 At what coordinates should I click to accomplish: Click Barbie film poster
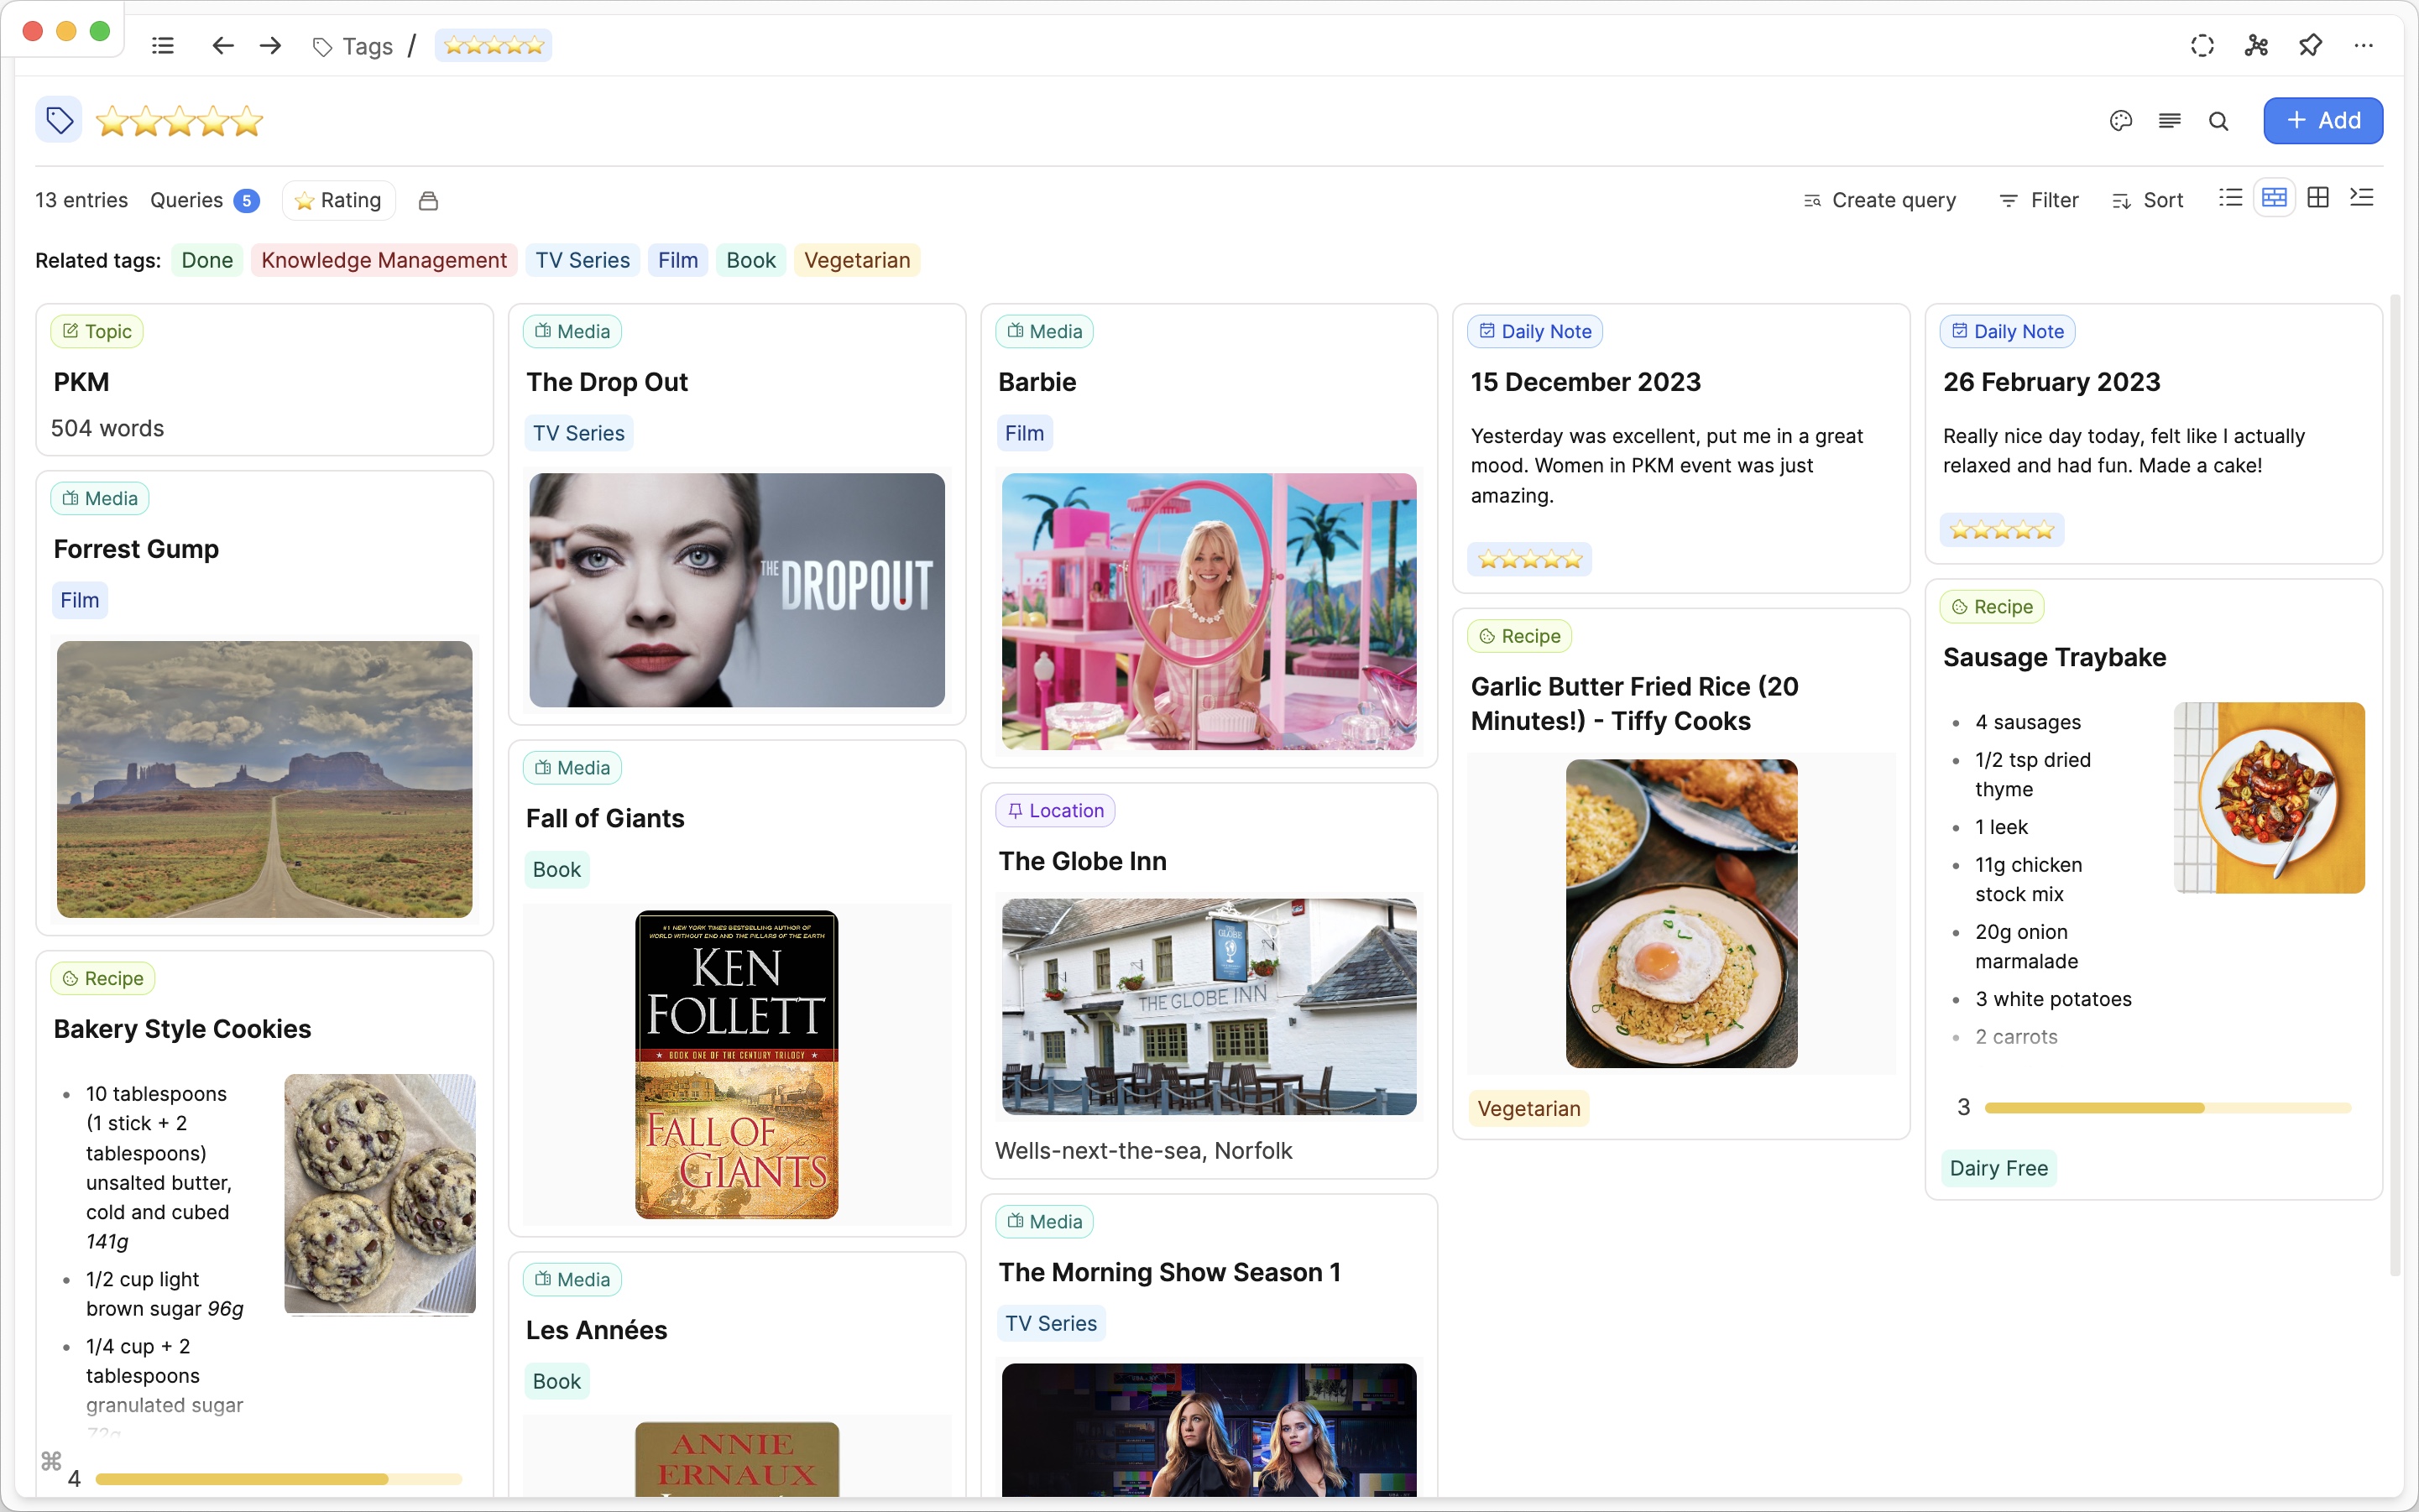click(1209, 611)
